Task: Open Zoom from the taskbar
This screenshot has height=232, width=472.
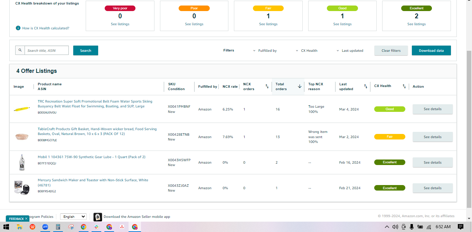Action: point(45,227)
